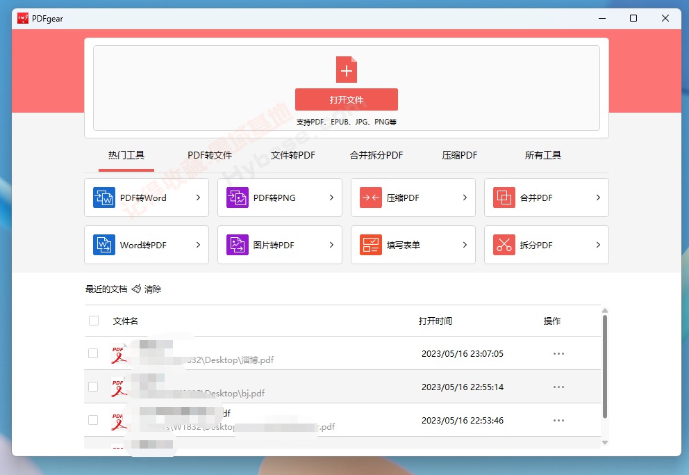Toggle the select-all checkbox beside 文件名

(x=94, y=321)
